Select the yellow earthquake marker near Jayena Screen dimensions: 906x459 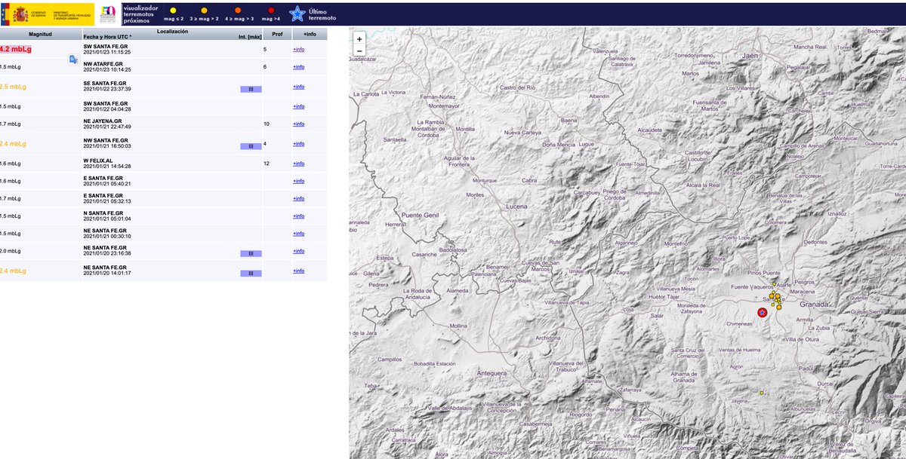762,393
